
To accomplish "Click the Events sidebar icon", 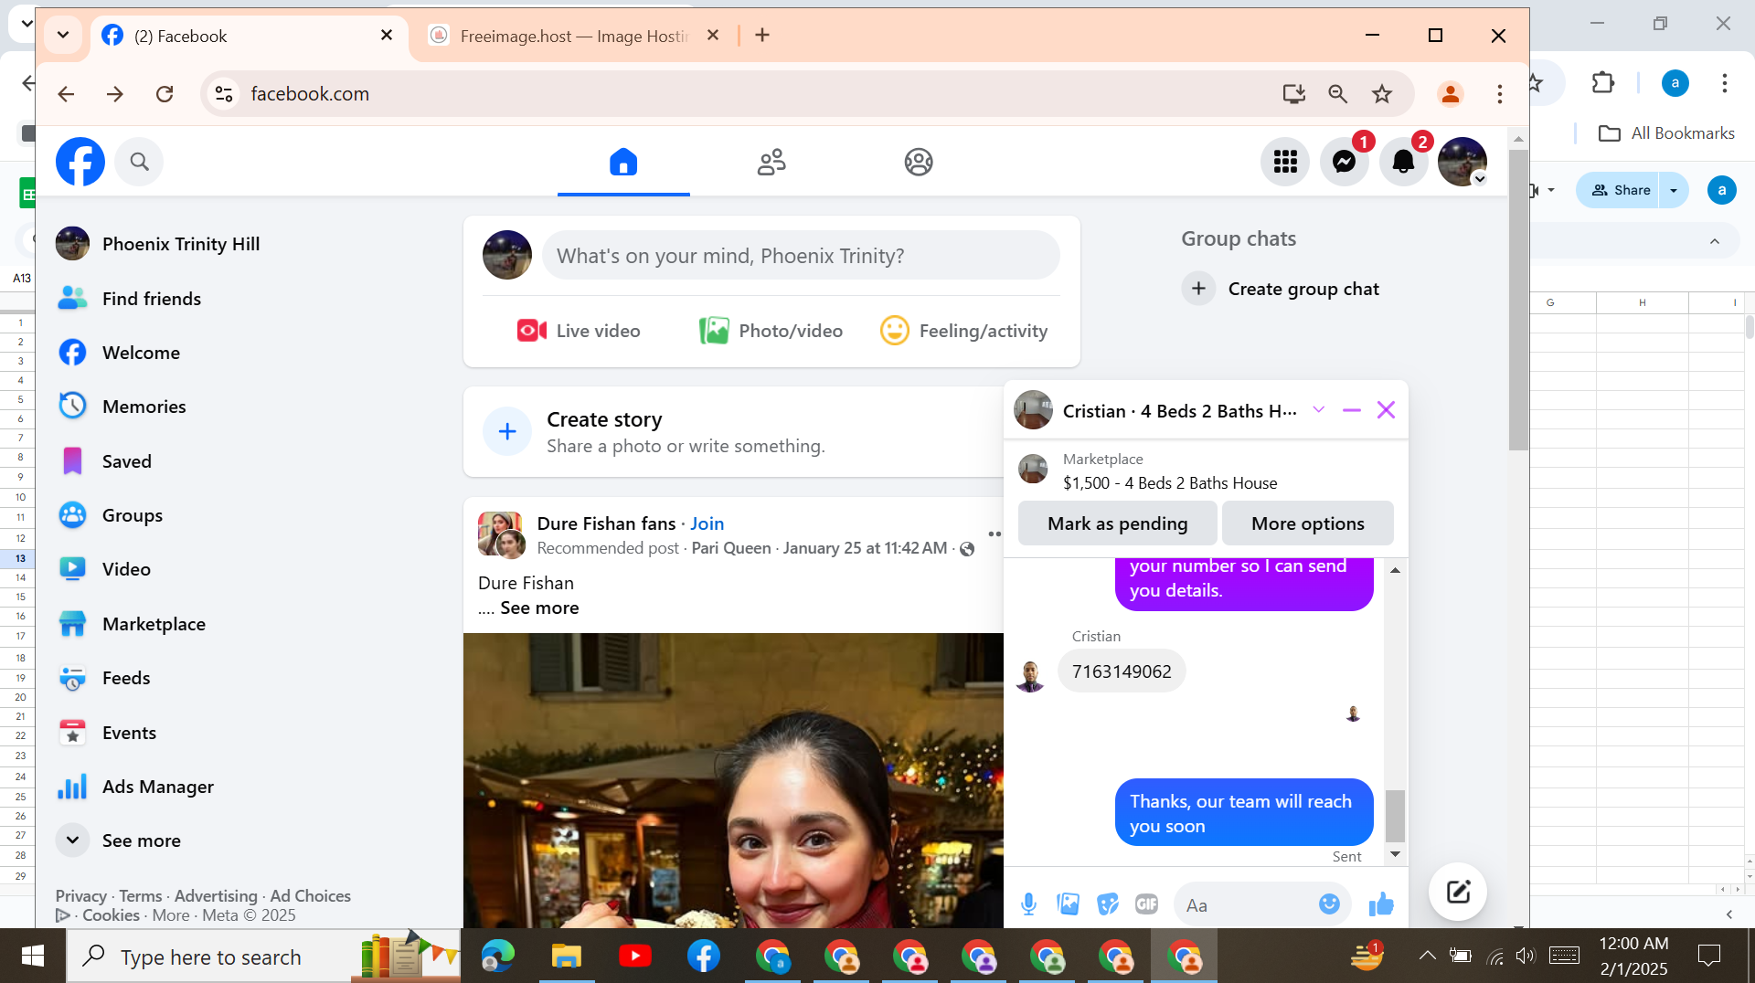I will pyautogui.click(x=72, y=733).
